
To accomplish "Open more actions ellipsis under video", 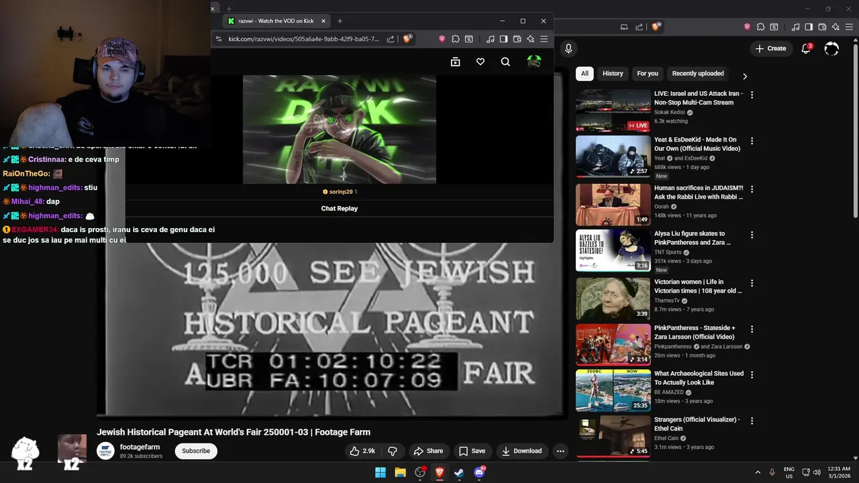I will (560, 451).
